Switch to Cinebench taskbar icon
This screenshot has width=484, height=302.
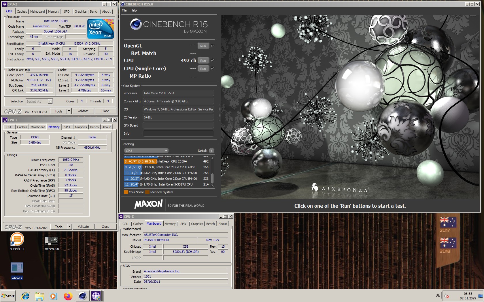[x=83, y=296]
